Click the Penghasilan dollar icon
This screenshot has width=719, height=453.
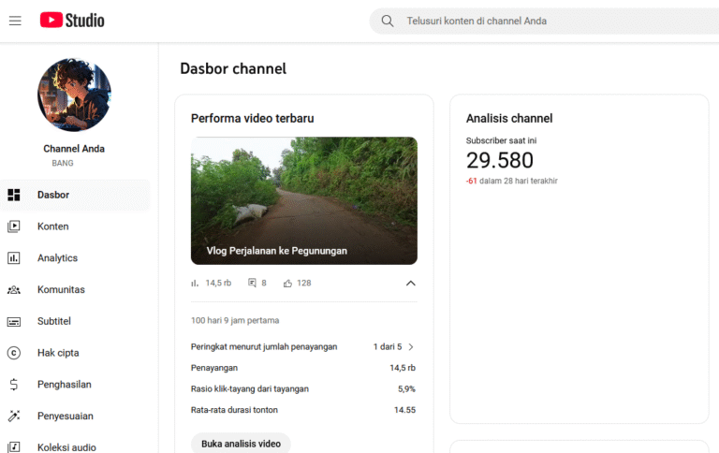[14, 385]
